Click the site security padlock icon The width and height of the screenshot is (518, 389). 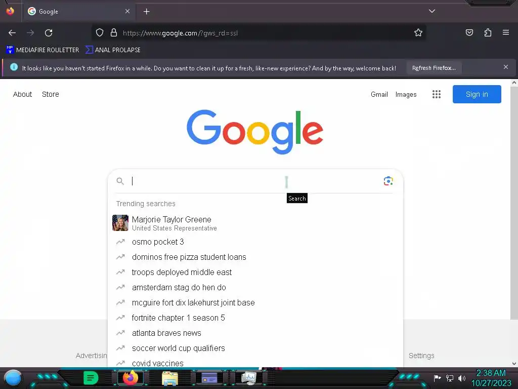pyautogui.click(x=114, y=33)
